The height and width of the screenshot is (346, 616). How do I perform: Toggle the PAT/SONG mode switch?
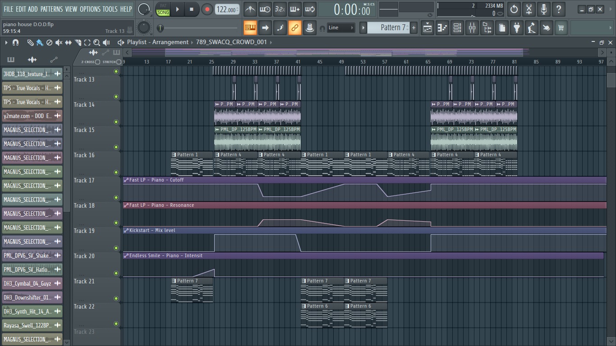coord(163,9)
